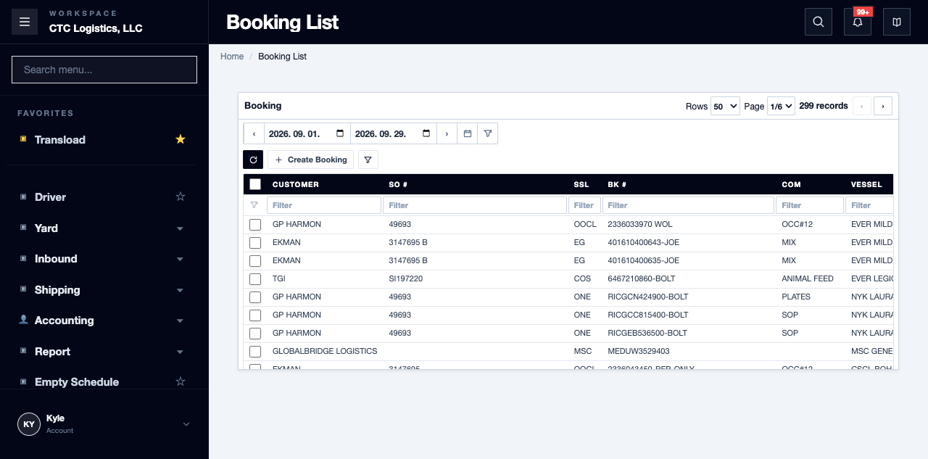Screen dimensions: 928x459
Task: Expand the Kyle account chevron
Action: [x=186, y=424]
